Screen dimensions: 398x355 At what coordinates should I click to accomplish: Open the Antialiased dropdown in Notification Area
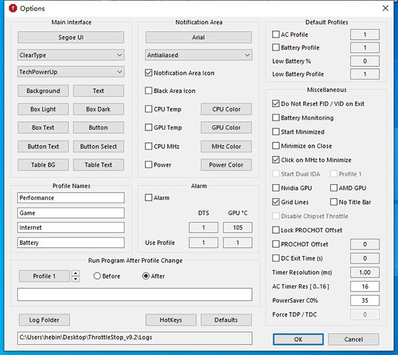click(x=198, y=55)
